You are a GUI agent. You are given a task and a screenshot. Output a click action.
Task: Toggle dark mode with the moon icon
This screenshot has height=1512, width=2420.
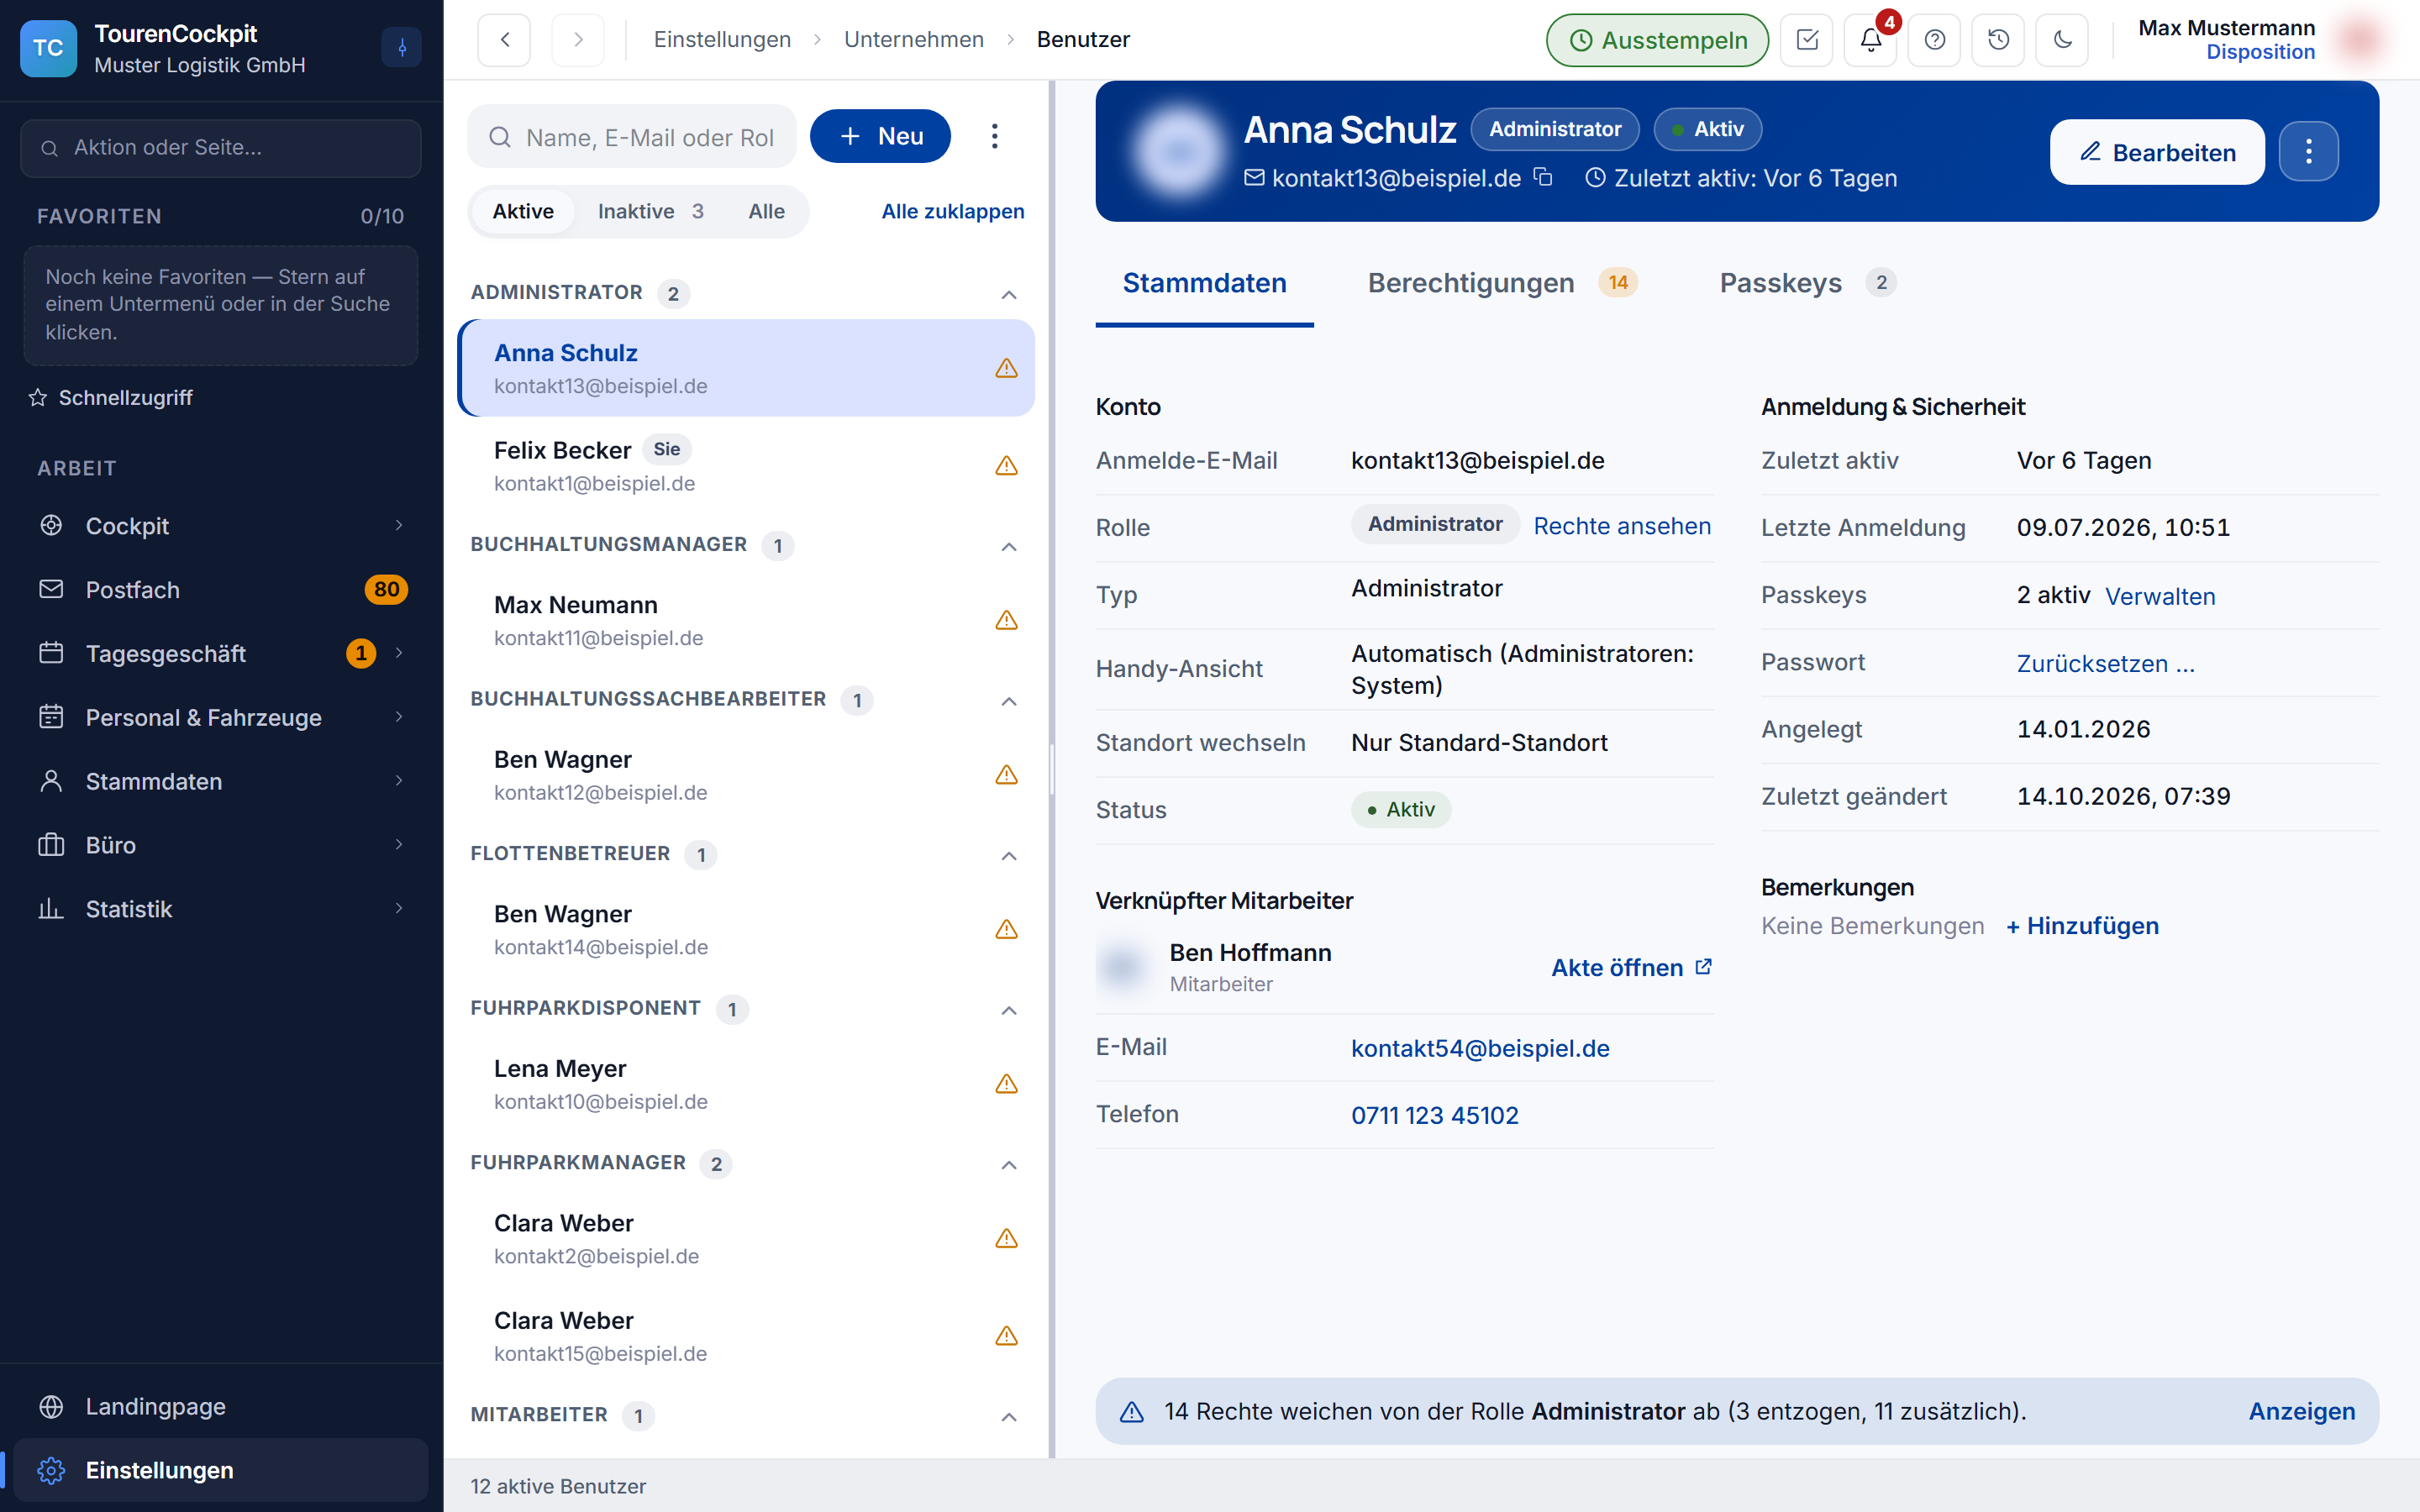pyautogui.click(x=2062, y=40)
